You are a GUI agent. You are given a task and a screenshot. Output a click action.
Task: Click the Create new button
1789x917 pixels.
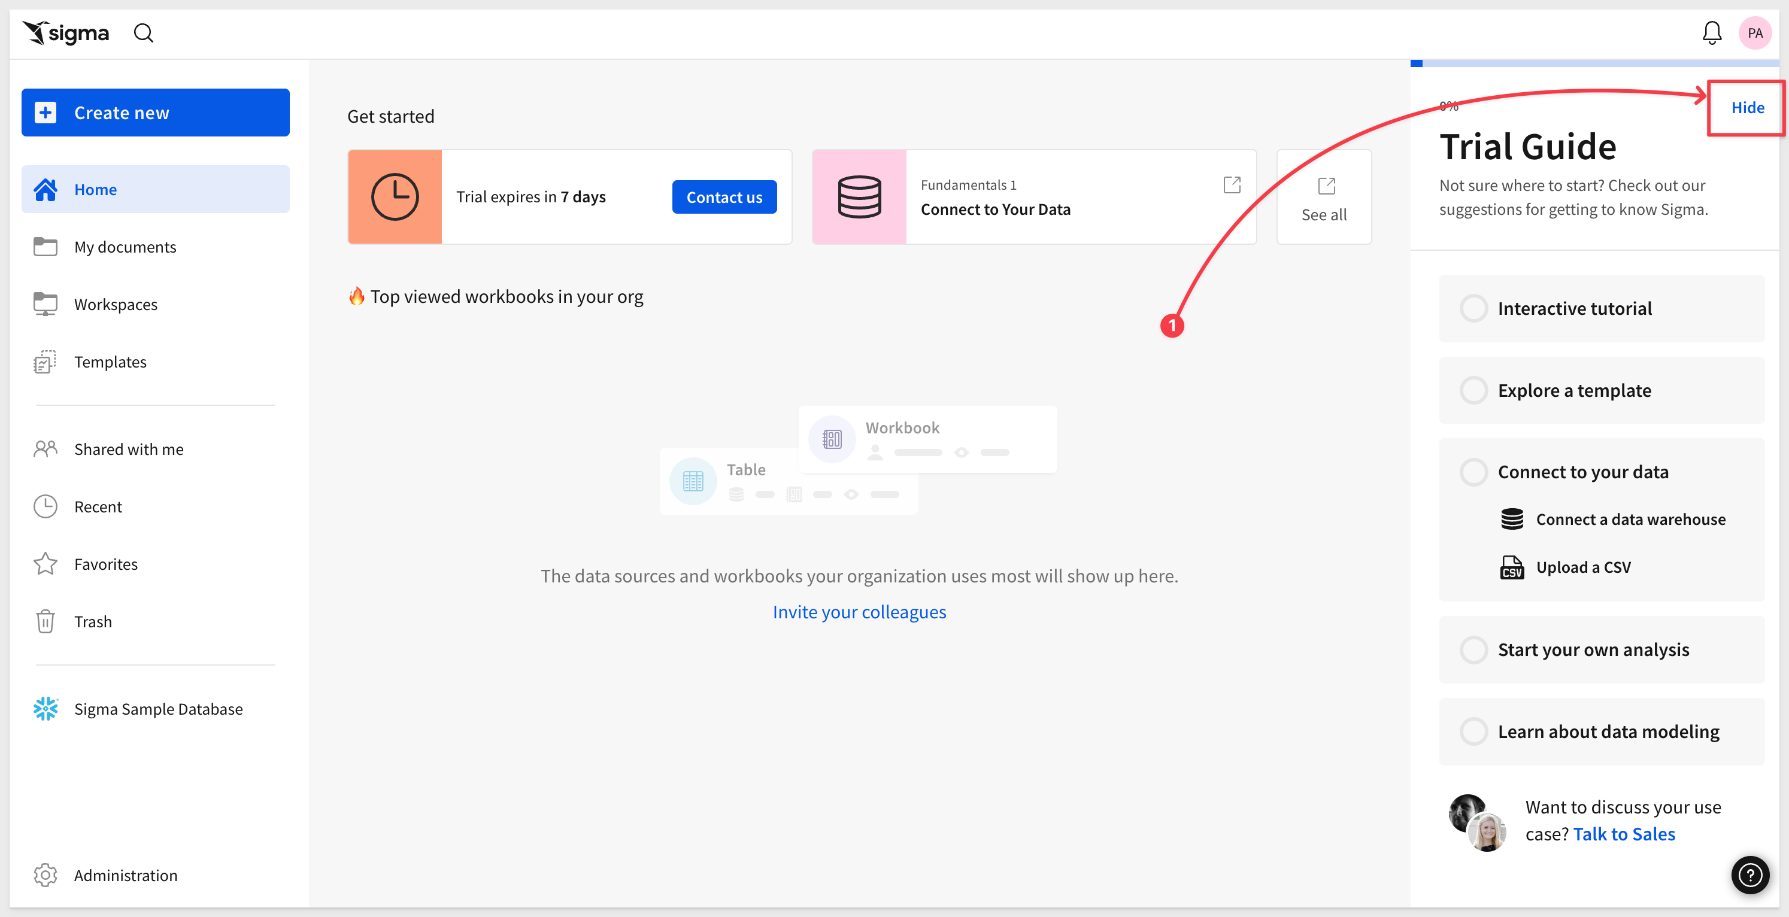[156, 113]
